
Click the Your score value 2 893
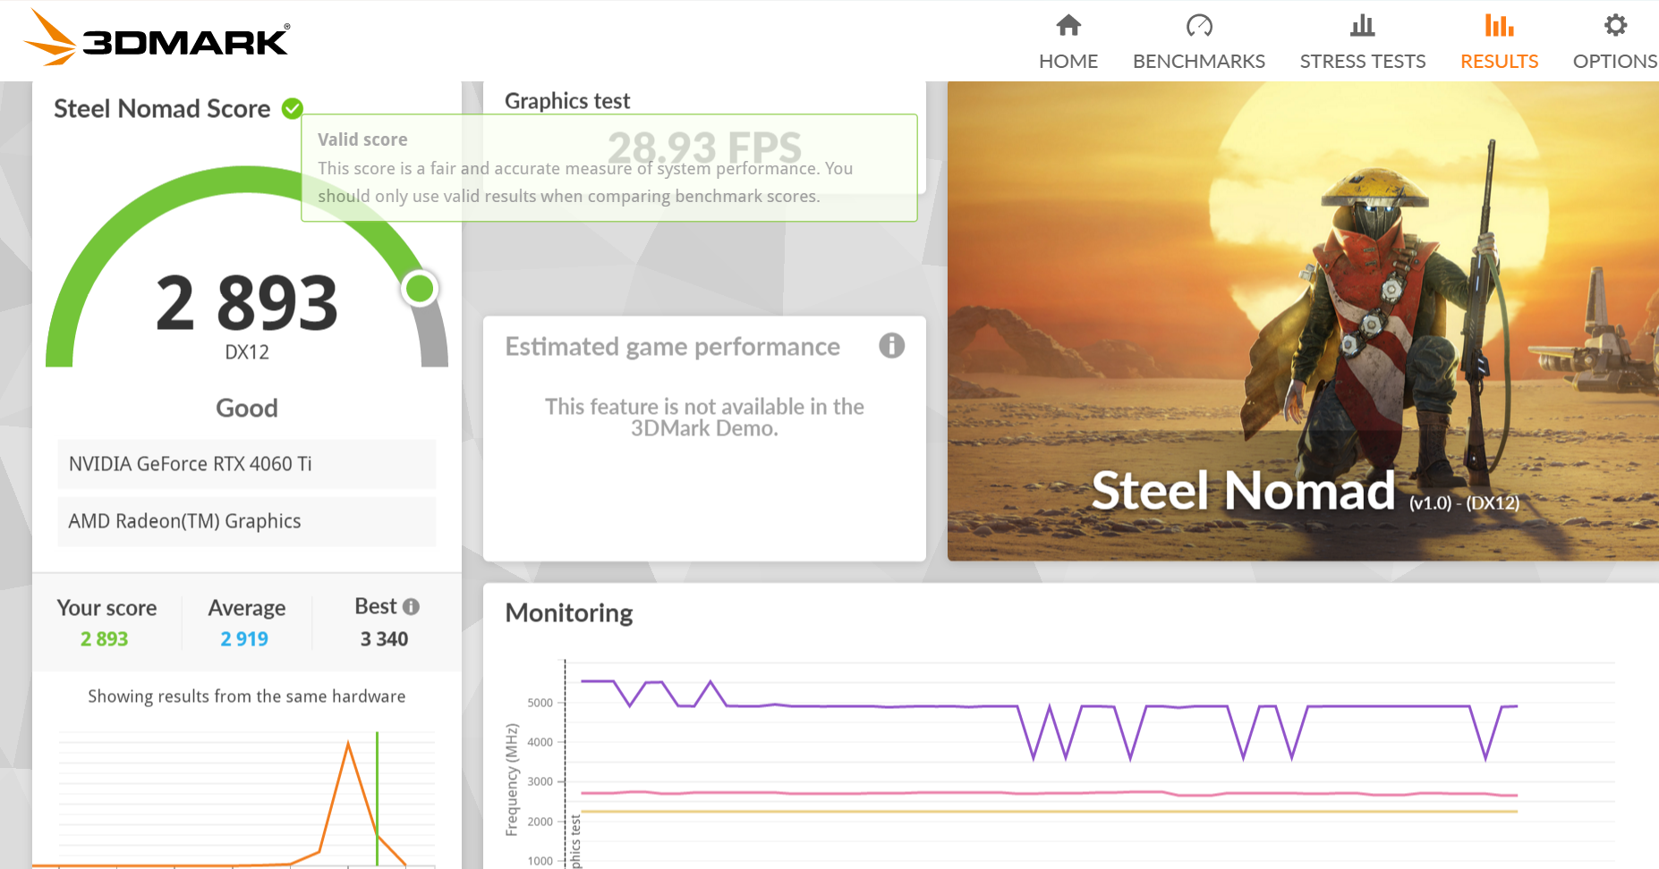[104, 639]
